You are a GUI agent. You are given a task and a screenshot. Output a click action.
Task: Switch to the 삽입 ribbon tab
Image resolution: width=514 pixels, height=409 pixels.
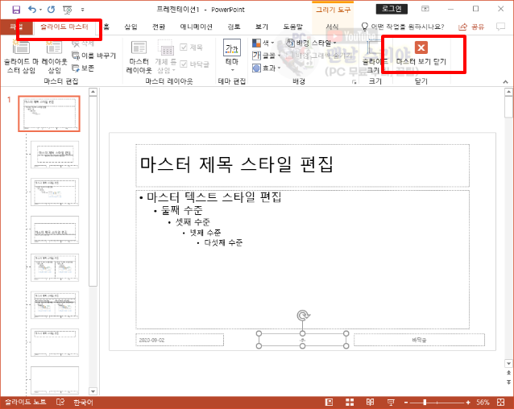coord(131,27)
